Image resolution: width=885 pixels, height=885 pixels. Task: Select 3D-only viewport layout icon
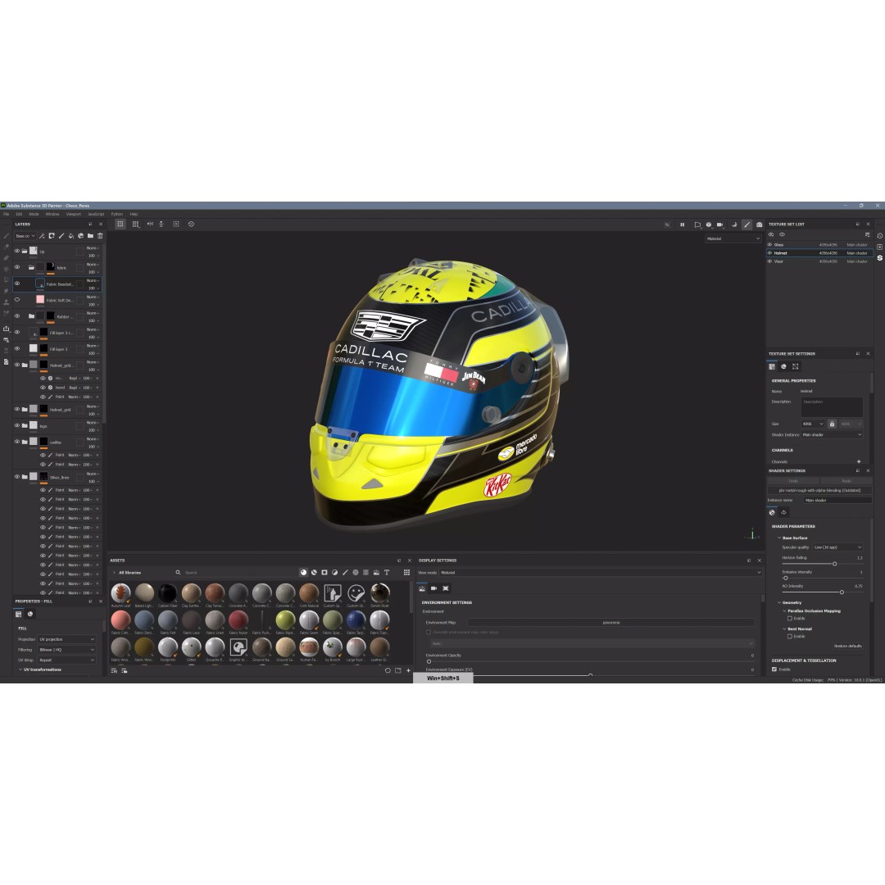(x=120, y=224)
